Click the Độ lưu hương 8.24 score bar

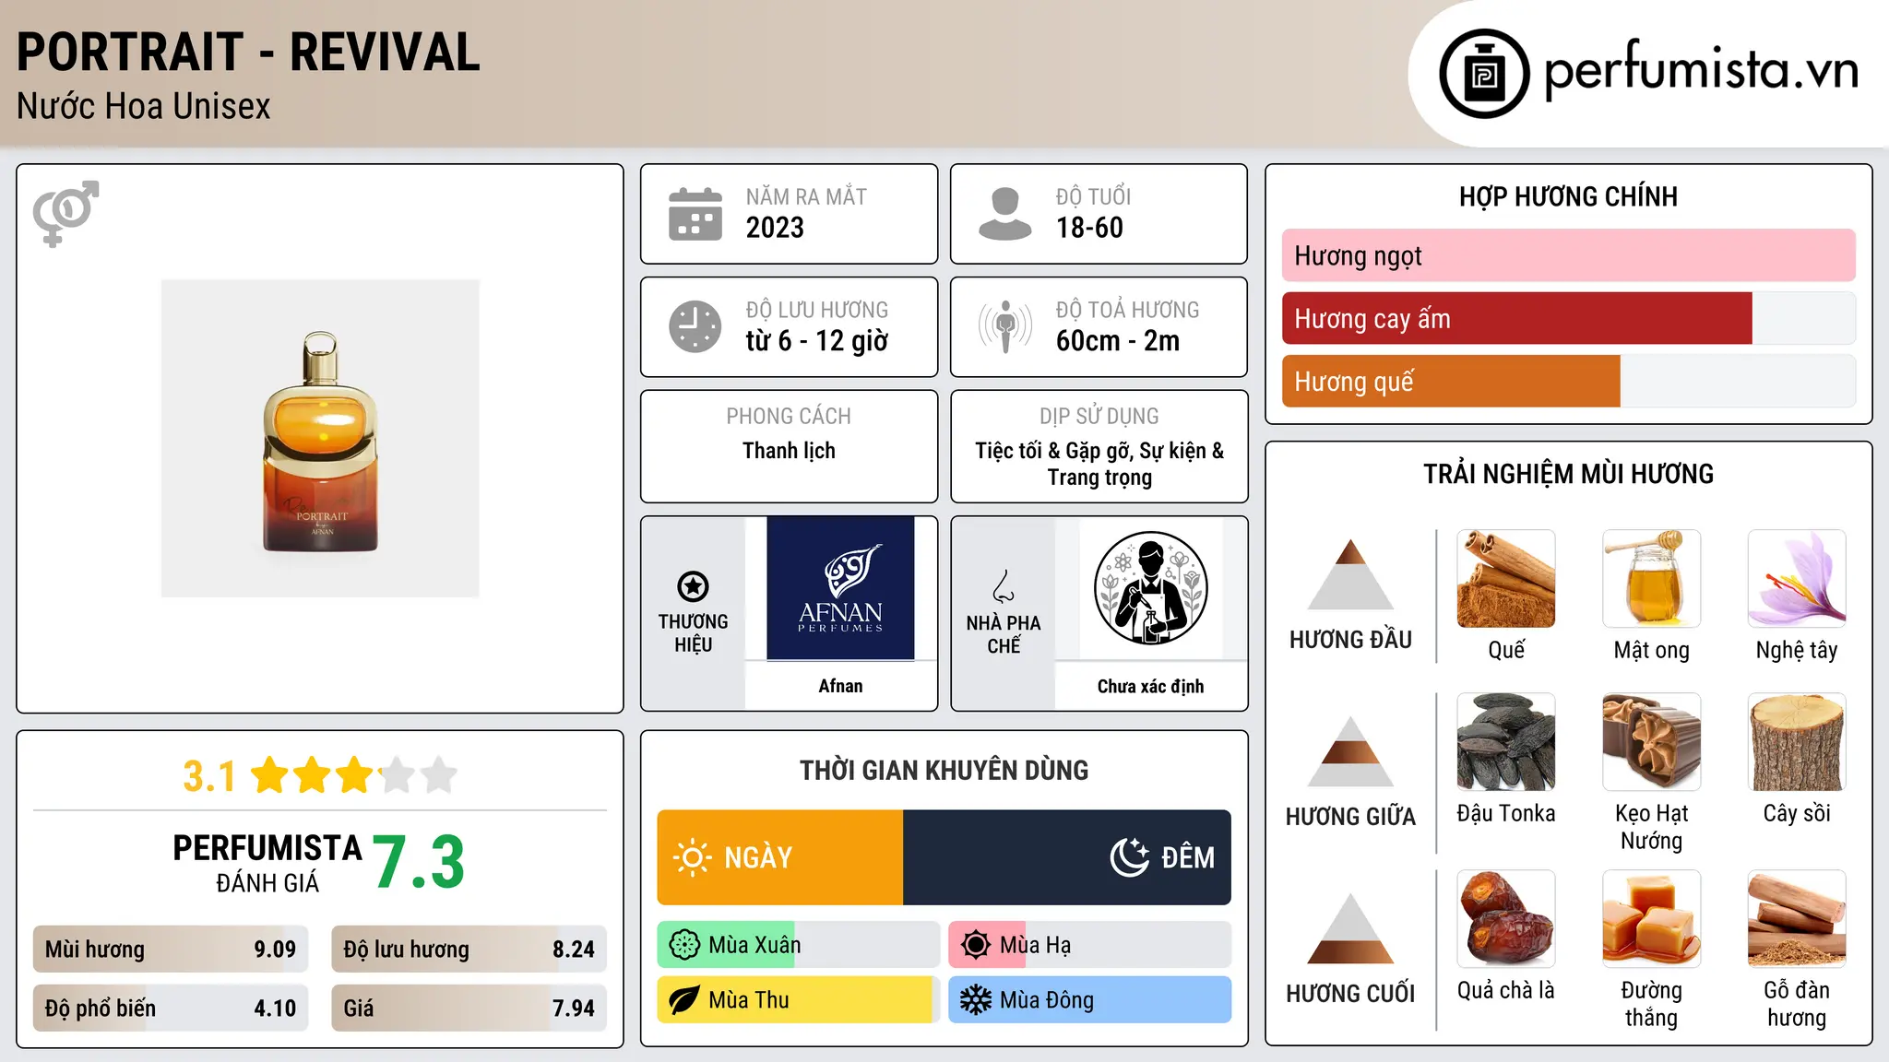tap(469, 950)
